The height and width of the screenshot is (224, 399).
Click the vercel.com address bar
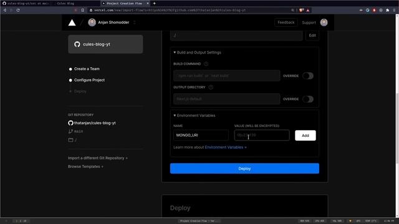pos(188,10)
